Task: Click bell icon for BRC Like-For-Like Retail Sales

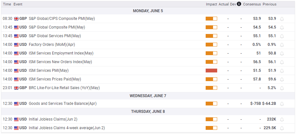Action: tap(282, 88)
